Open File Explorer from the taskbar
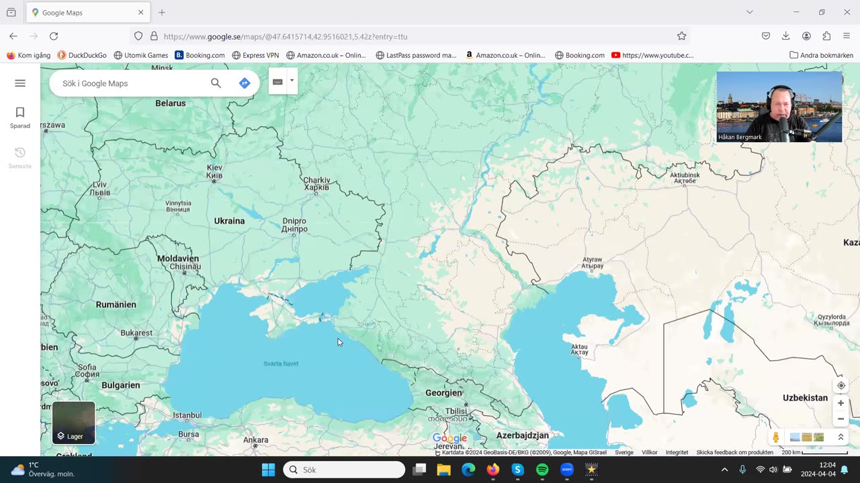This screenshot has width=860, height=483. (443, 470)
